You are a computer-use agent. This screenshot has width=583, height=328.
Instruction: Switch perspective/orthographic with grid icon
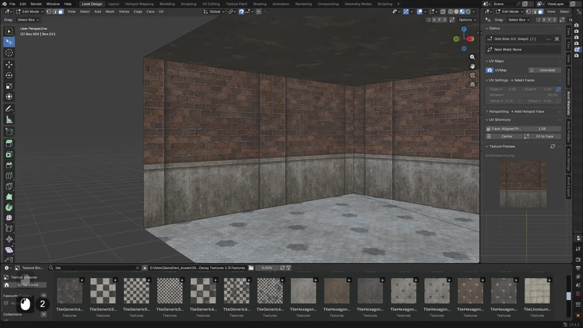click(x=472, y=84)
